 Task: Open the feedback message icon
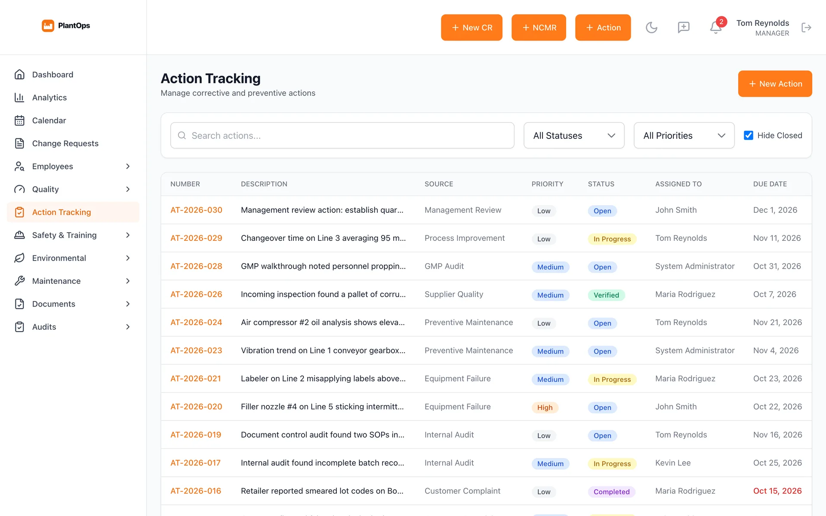tap(684, 28)
